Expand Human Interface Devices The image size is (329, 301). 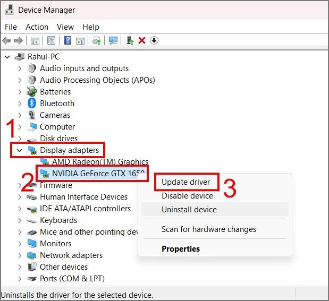pyautogui.click(x=20, y=197)
